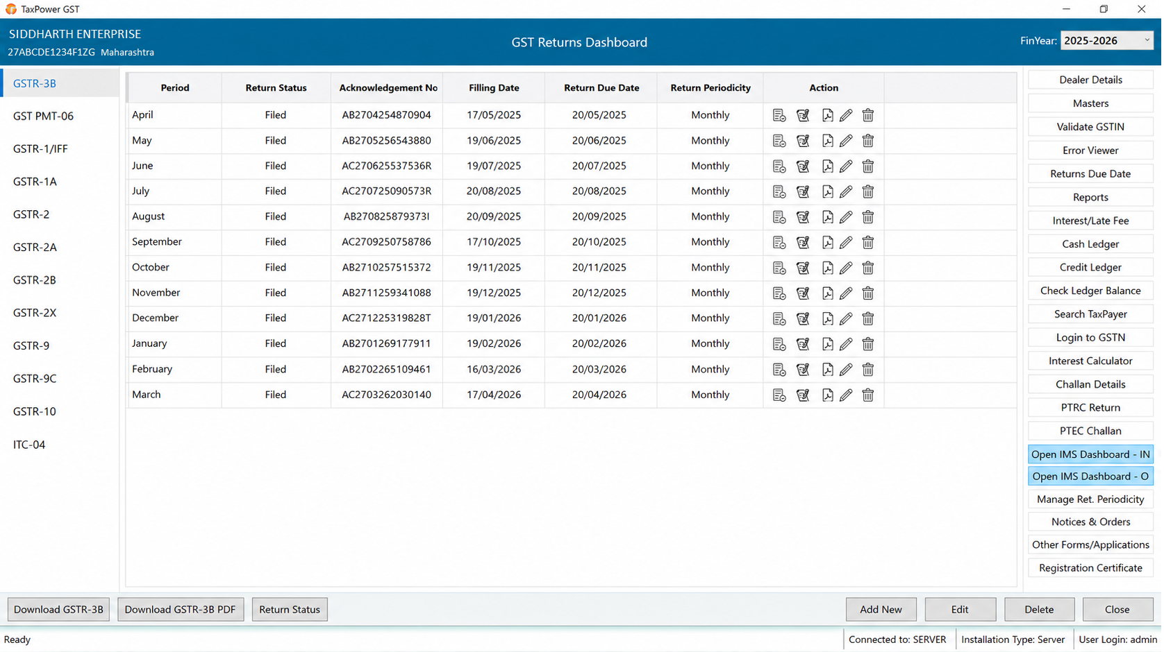
Task: Click the Download GSTR-3B button
Action: tap(58, 610)
